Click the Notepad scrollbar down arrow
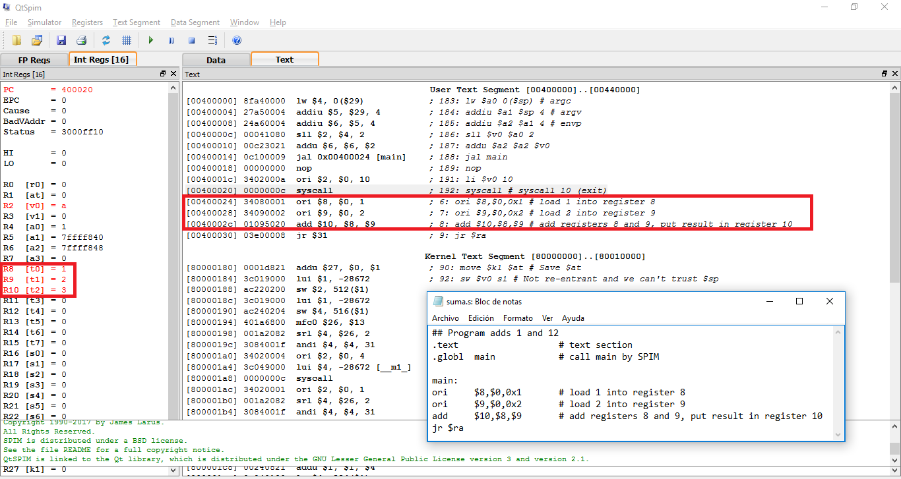 click(x=839, y=434)
